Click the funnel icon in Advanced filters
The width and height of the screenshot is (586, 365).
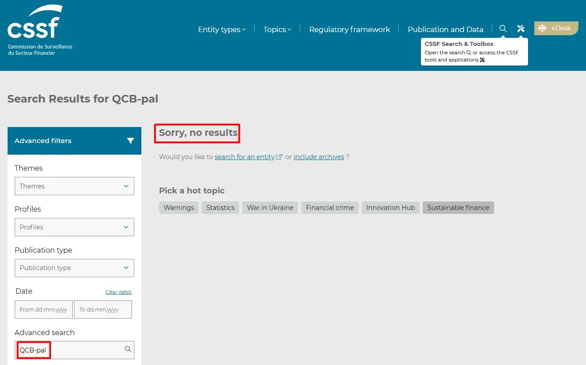coord(130,141)
